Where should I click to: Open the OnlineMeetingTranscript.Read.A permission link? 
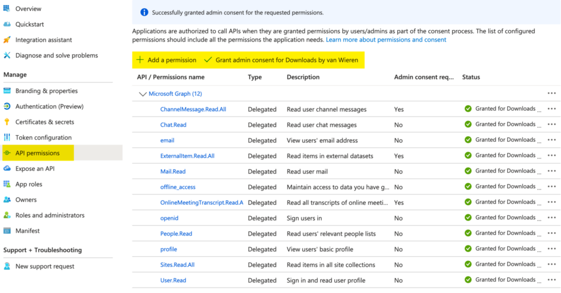(x=202, y=203)
